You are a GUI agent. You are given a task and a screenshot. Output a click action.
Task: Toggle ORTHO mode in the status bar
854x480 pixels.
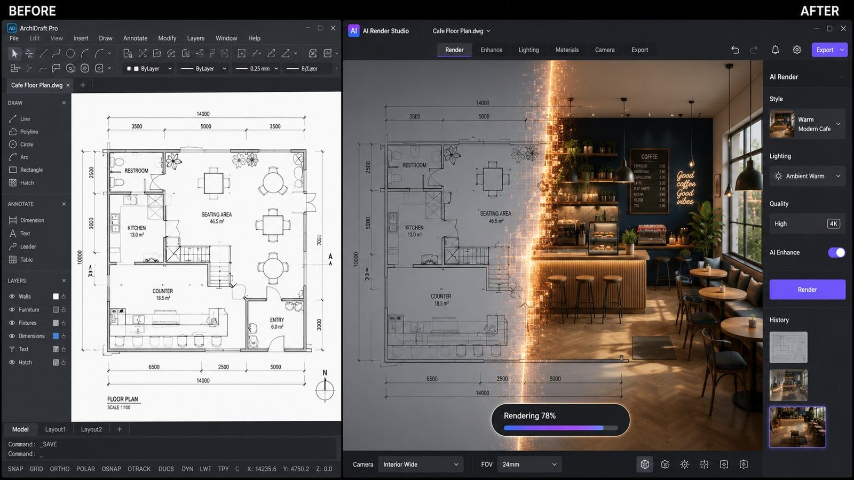pos(60,469)
